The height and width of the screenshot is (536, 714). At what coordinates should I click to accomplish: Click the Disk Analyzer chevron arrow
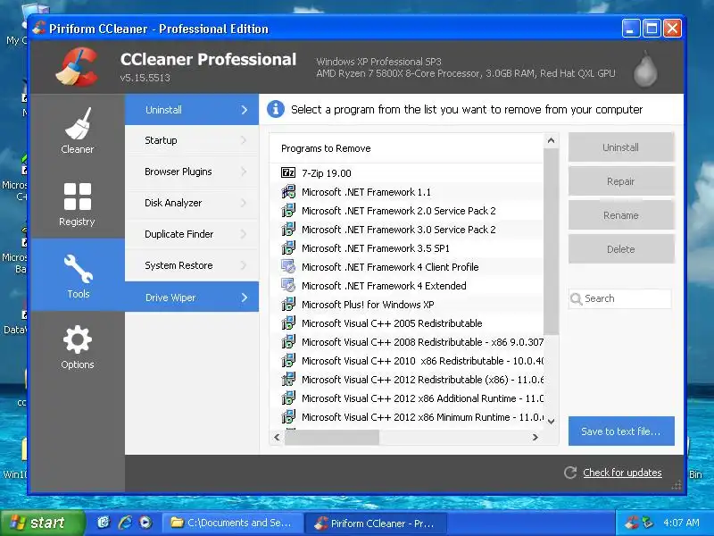244,203
